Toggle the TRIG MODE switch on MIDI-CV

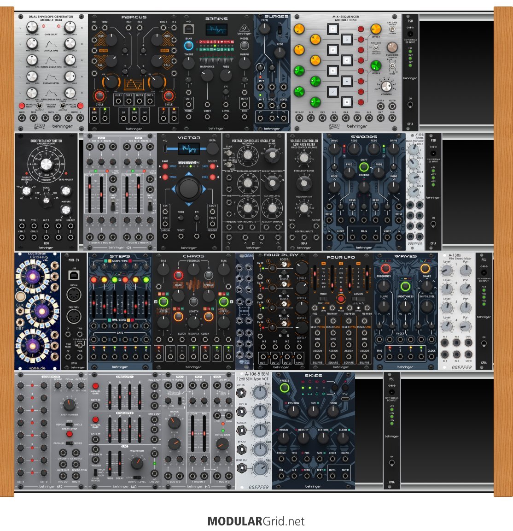pos(80,345)
